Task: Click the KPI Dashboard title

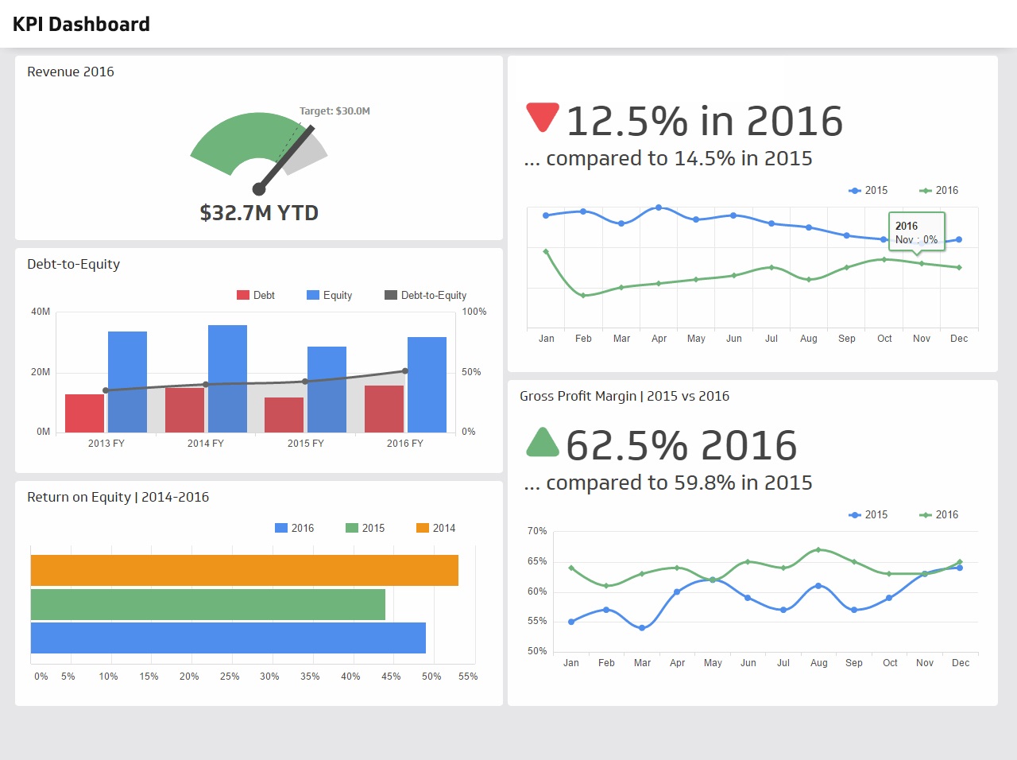Action: coord(81,24)
